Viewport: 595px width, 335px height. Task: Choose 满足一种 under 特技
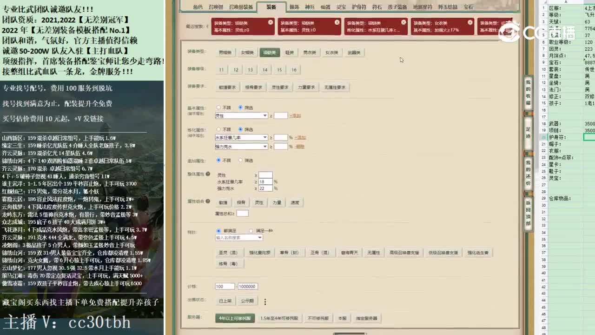pos(250,229)
